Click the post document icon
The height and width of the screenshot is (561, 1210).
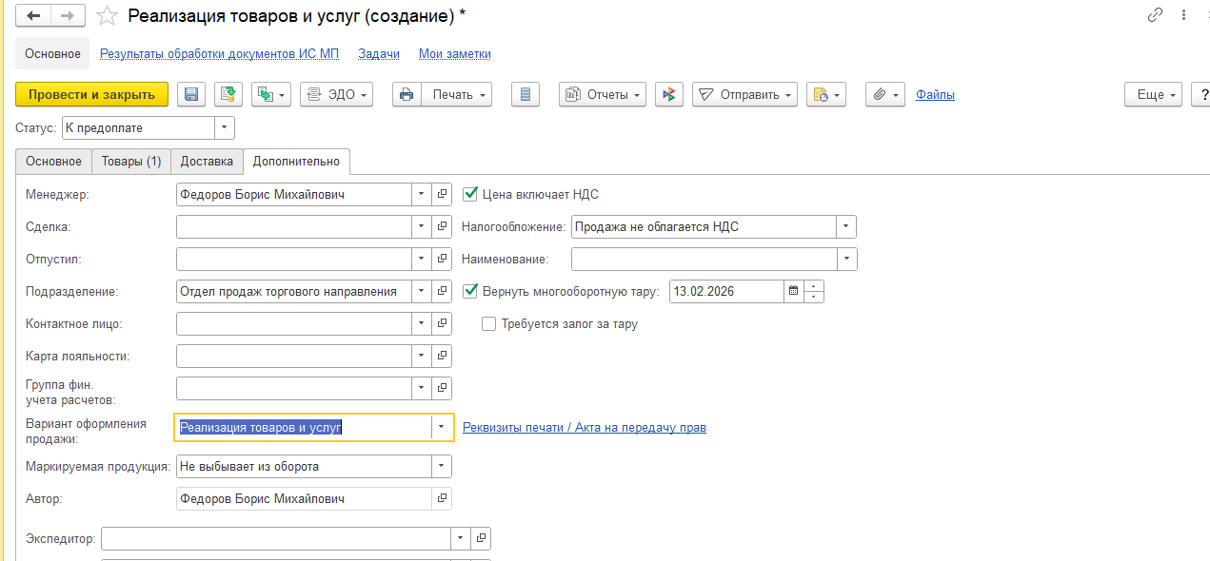point(228,94)
